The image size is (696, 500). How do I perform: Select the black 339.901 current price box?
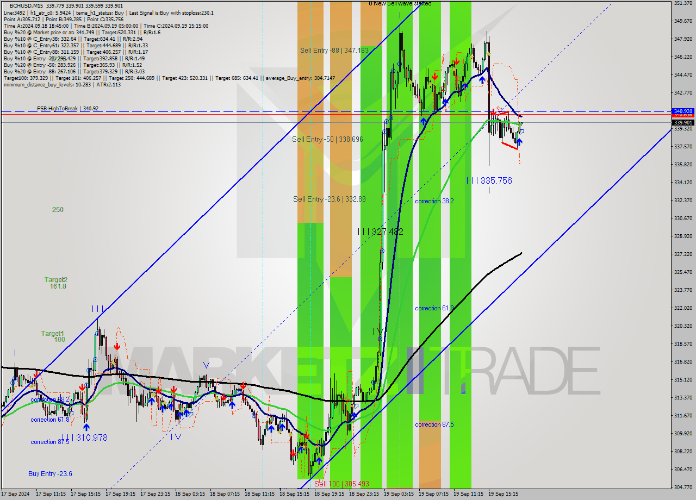click(683, 123)
